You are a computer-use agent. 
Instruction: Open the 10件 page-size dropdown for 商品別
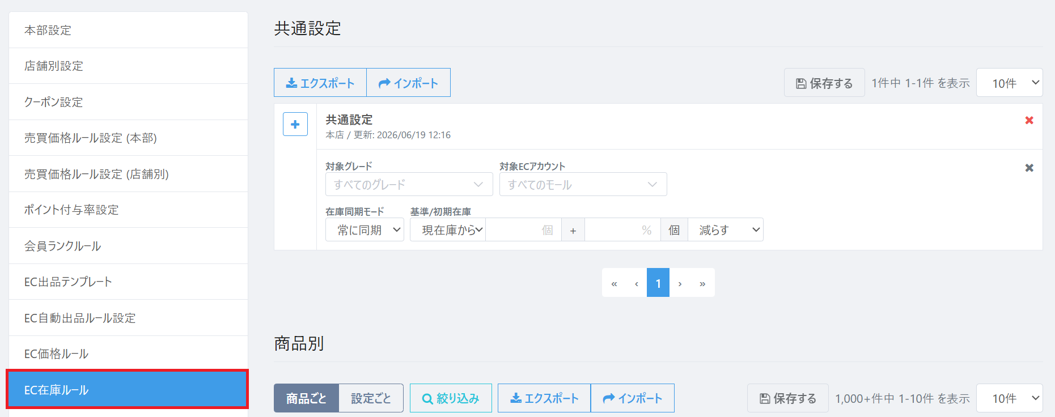pyautogui.click(x=1010, y=398)
